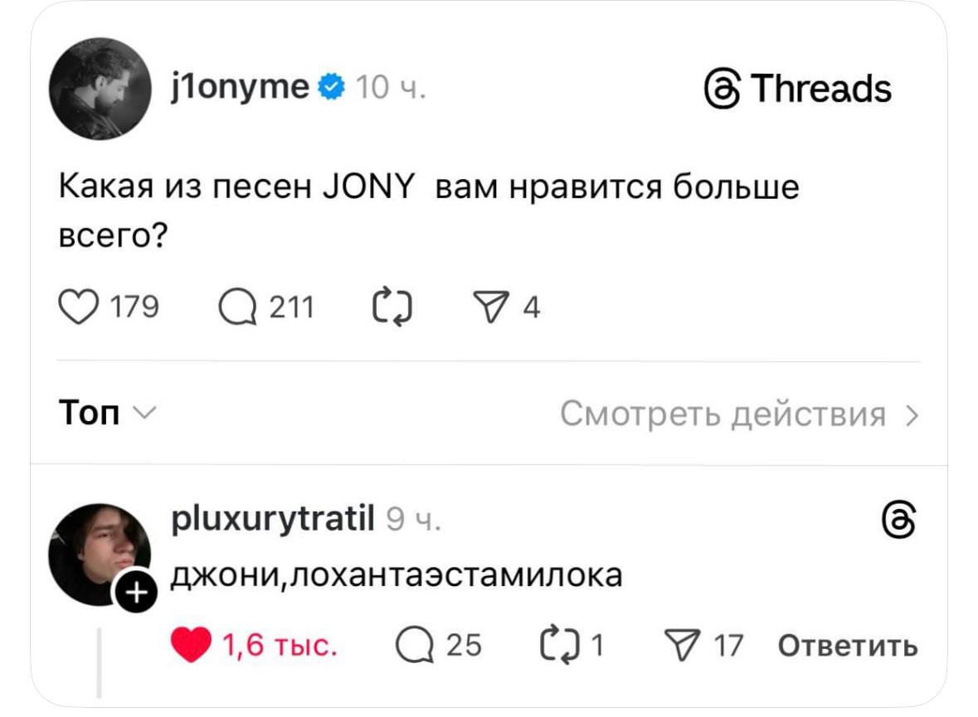This screenshot has height=717, width=978.
Task: Open replies to the pluxurytratil comment
Action: click(x=416, y=645)
